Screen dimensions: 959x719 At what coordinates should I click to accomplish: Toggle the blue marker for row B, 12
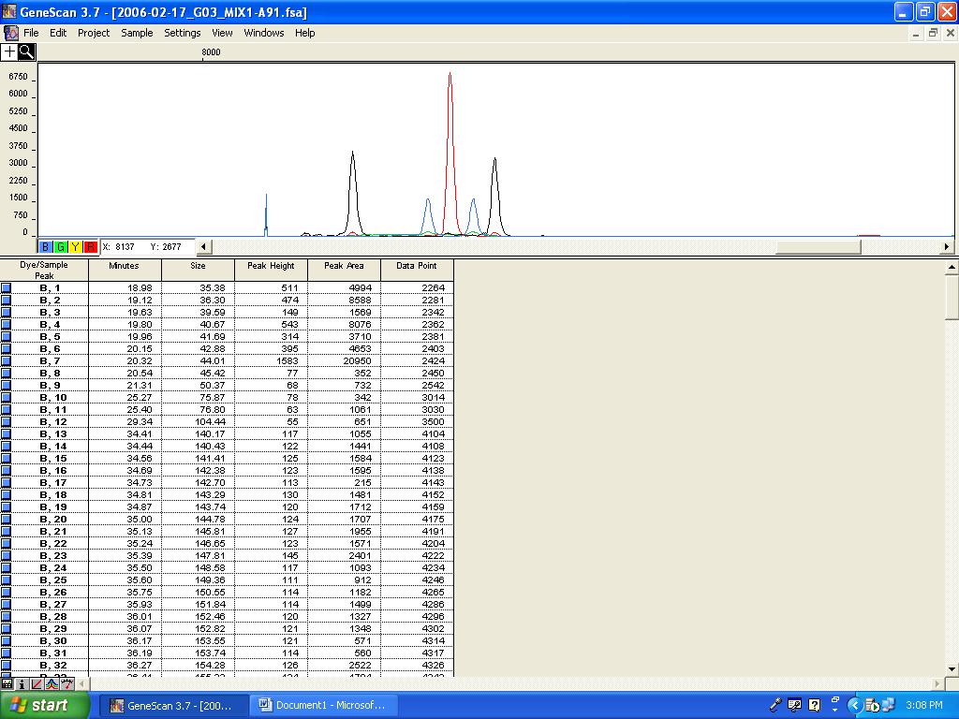point(7,421)
